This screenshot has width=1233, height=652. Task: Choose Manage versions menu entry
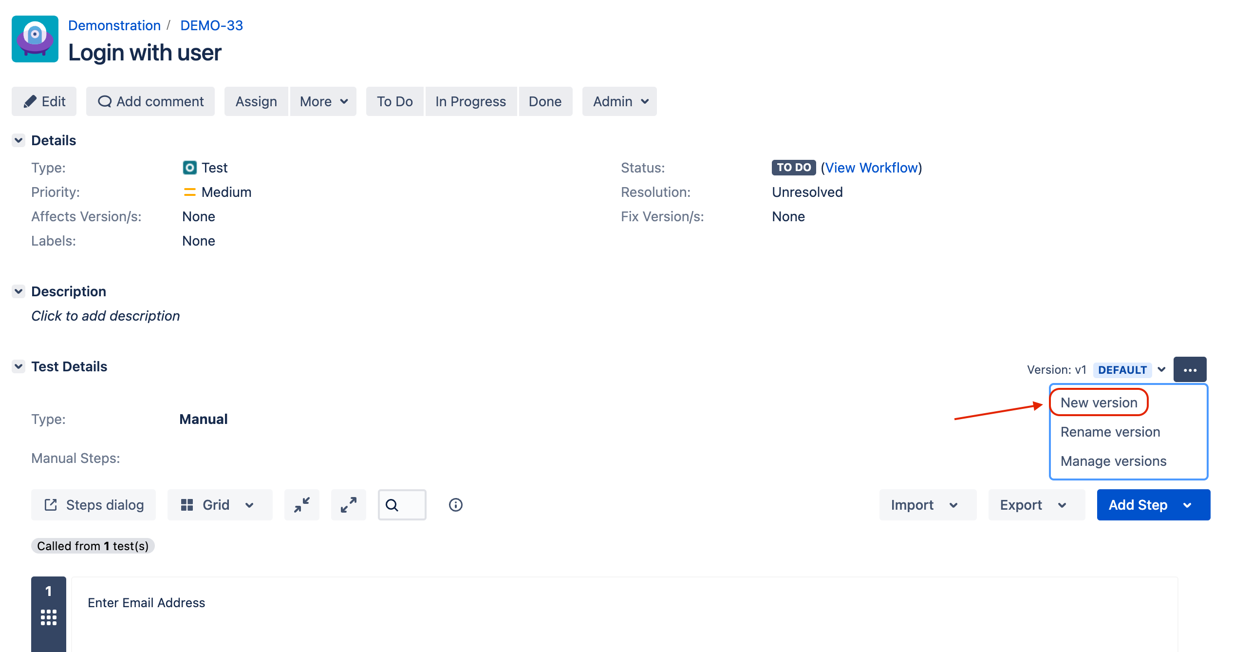(1113, 461)
